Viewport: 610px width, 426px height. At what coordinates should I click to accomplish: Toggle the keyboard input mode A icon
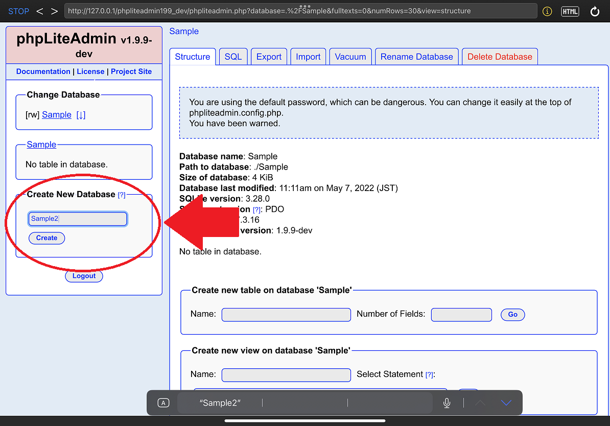tap(163, 403)
